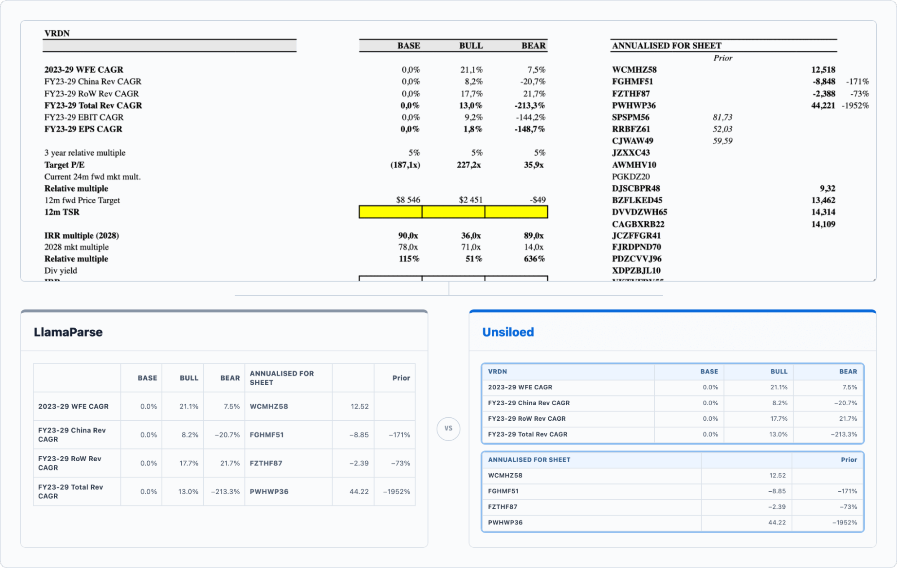Click 'SPSPM56' code in source document
The width and height of the screenshot is (897, 568).
(x=630, y=117)
